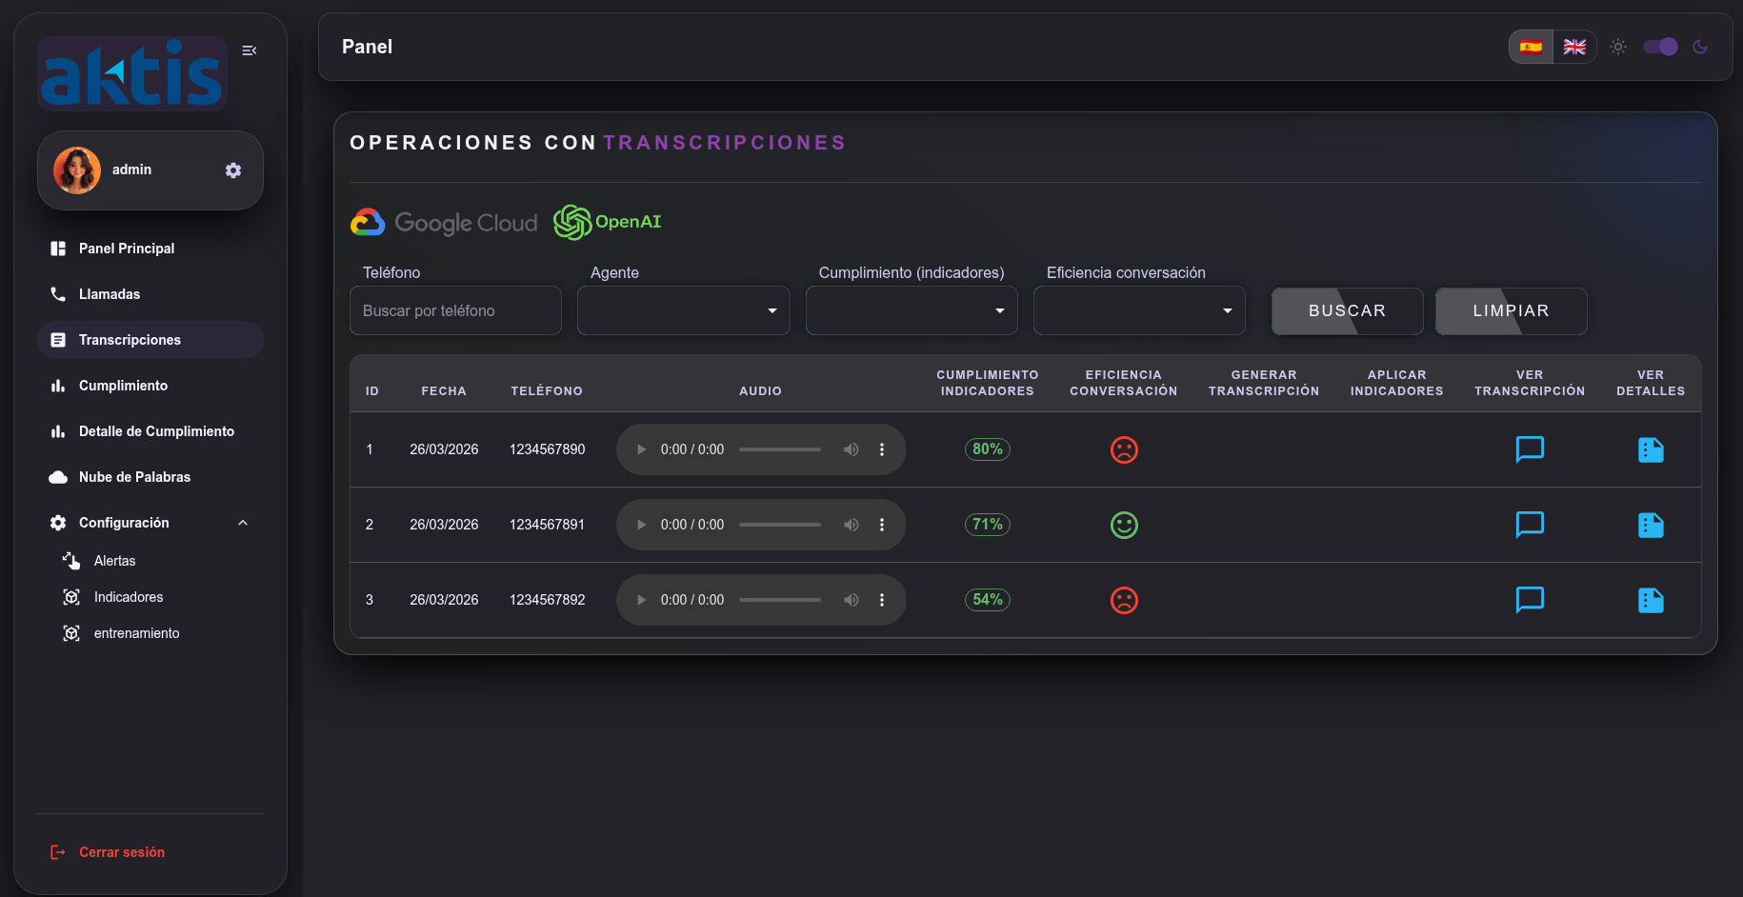This screenshot has height=897, width=1743.
Task: Open the Agente dropdown
Action: click(684, 310)
